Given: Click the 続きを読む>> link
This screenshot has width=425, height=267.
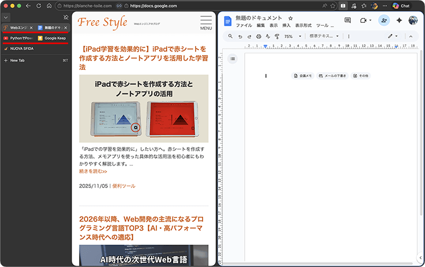Looking at the screenshot, I should tap(93, 171).
